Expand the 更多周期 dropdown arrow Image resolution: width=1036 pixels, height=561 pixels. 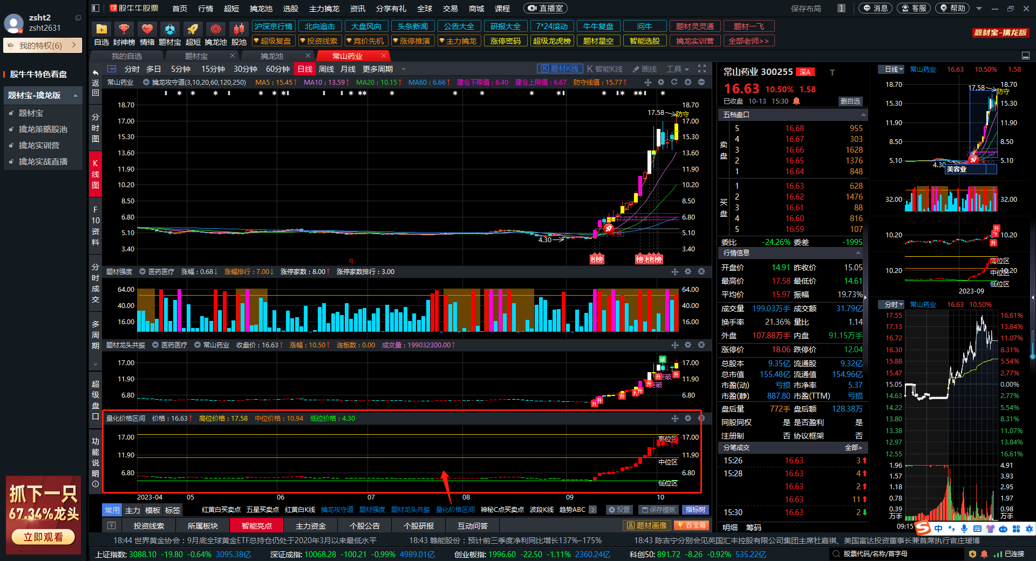click(x=404, y=69)
